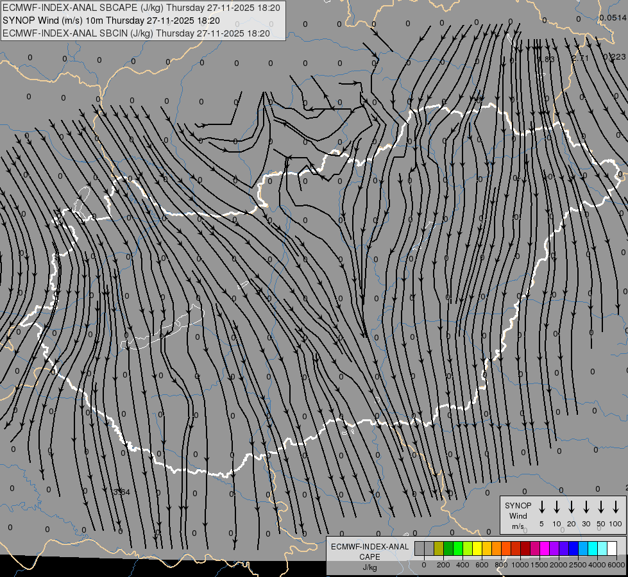Viewport: 628px width, 577px height.
Task: Click the 200 tick label on CAPE scale
Action: pyautogui.click(x=443, y=565)
